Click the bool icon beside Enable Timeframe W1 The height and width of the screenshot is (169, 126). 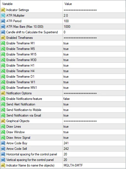click(3, 82)
